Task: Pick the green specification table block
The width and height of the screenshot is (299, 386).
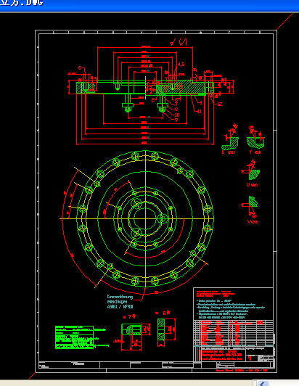Action: point(74,337)
